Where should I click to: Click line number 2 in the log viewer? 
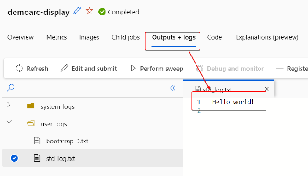(199, 111)
